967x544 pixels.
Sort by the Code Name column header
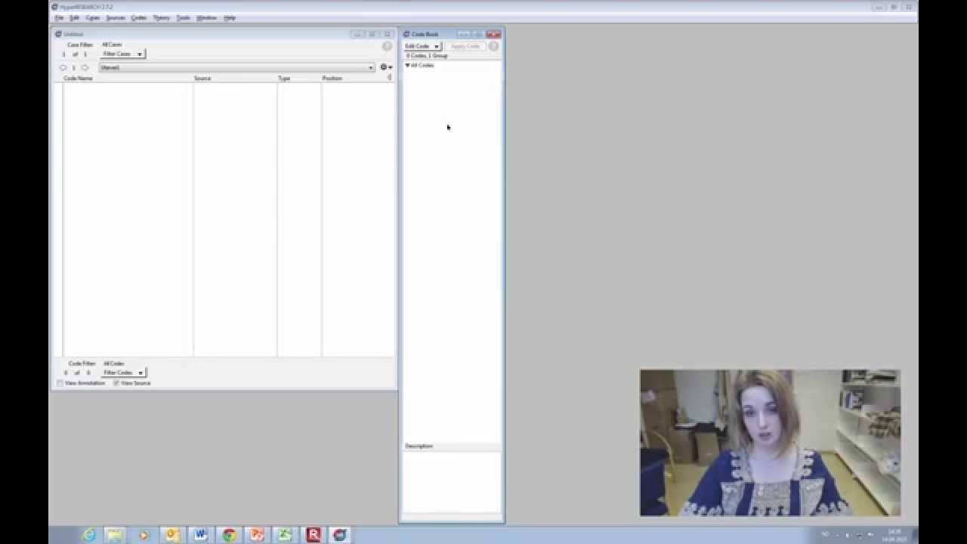click(79, 78)
